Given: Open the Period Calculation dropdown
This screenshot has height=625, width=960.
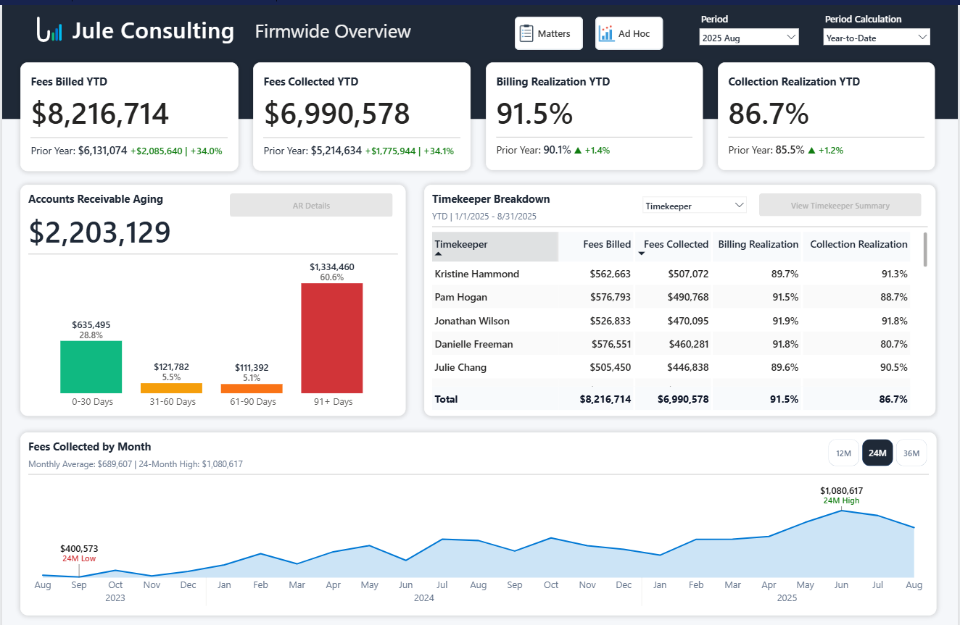Looking at the screenshot, I should click(x=876, y=36).
